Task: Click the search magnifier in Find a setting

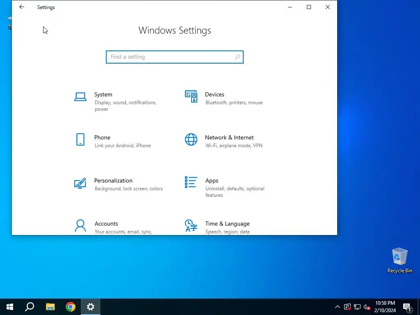Action: pyautogui.click(x=237, y=57)
